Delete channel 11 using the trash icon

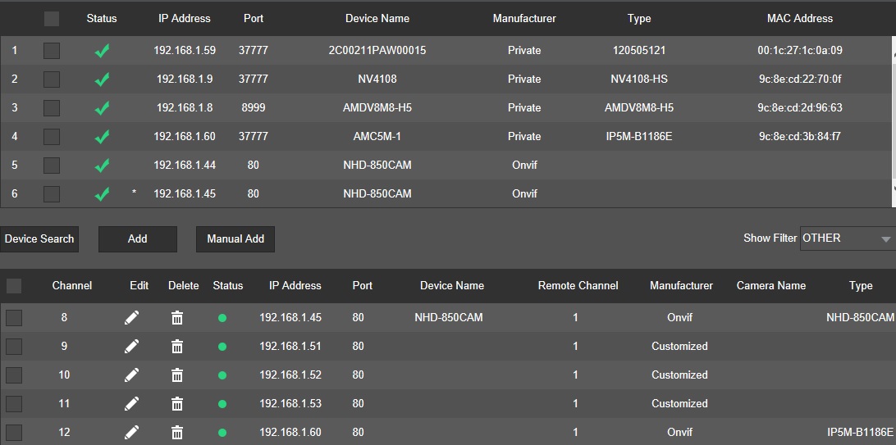click(177, 403)
